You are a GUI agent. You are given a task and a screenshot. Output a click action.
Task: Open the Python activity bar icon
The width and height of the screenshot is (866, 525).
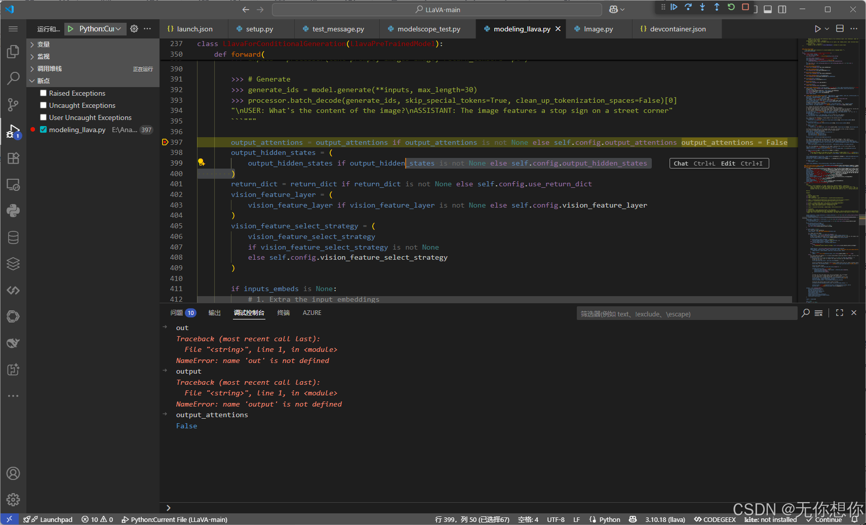pos(13,211)
